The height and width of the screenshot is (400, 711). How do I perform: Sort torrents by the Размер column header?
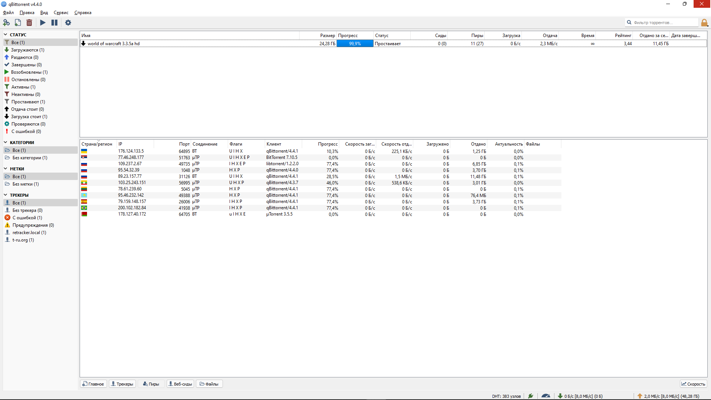(x=318, y=36)
